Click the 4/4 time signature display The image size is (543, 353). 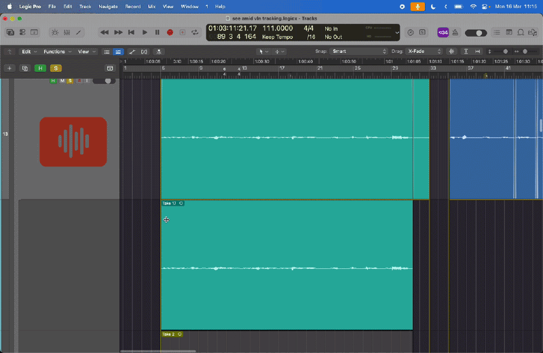[x=308, y=29]
